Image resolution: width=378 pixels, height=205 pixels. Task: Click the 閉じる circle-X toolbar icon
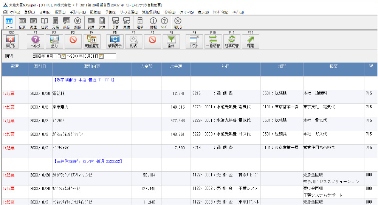tap(178, 23)
